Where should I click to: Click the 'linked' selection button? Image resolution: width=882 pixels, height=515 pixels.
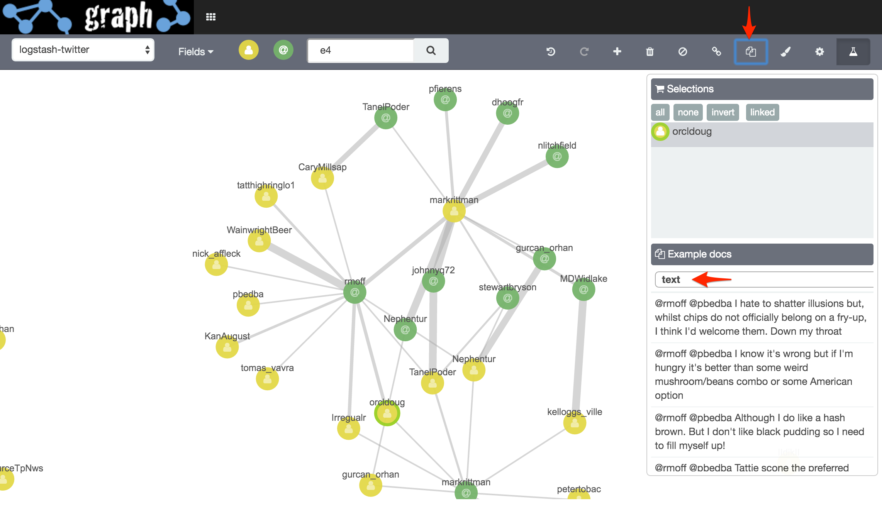(762, 112)
